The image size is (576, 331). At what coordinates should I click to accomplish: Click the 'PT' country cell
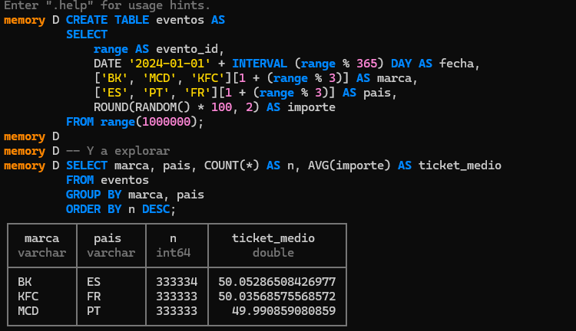point(93,311)
